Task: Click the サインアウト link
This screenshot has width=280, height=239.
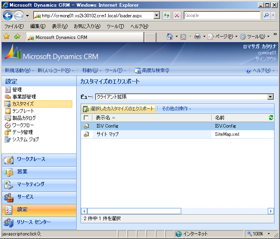Action: click(x=266, y=59)
